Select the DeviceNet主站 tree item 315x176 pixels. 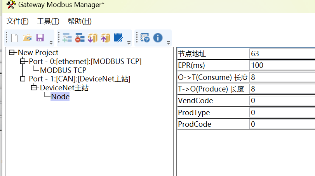click(x=64, y=88)
